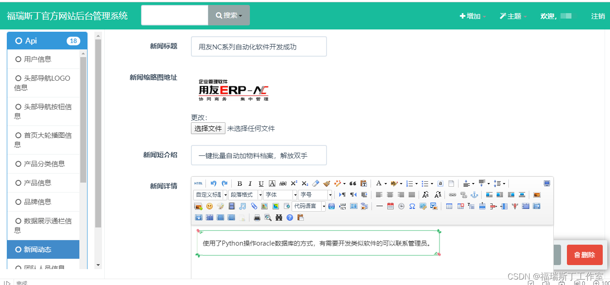Pick the text background highlight color
The image size is (610, 285).
click(394, 184)
